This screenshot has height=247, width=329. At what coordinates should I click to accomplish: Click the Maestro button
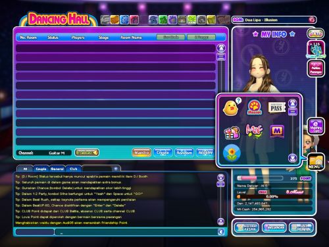pos(141,152)
